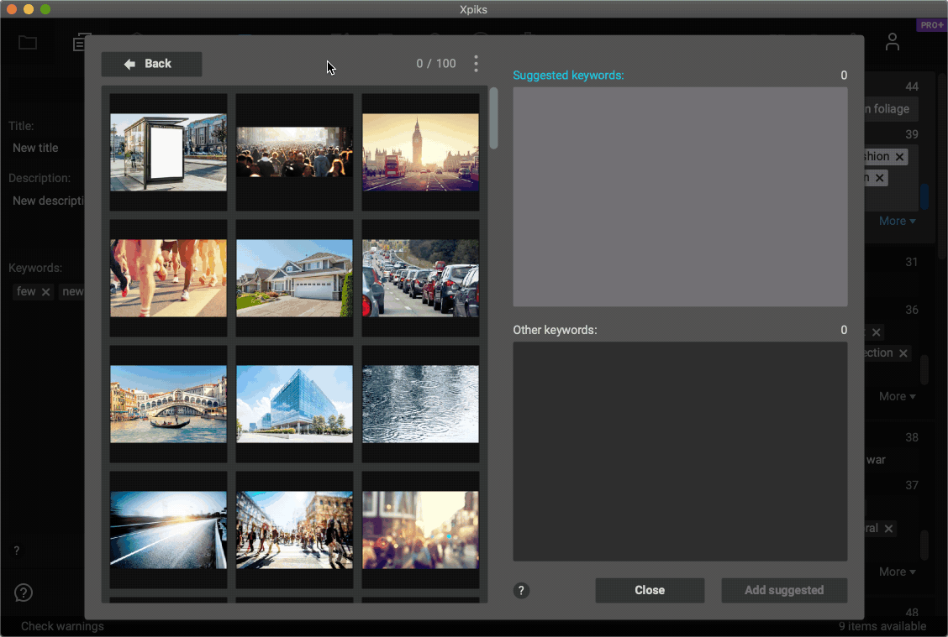This screenshot has width=948, height=637.
Task: Click the round help icon above Check warnings
Action: pos(24,593)
